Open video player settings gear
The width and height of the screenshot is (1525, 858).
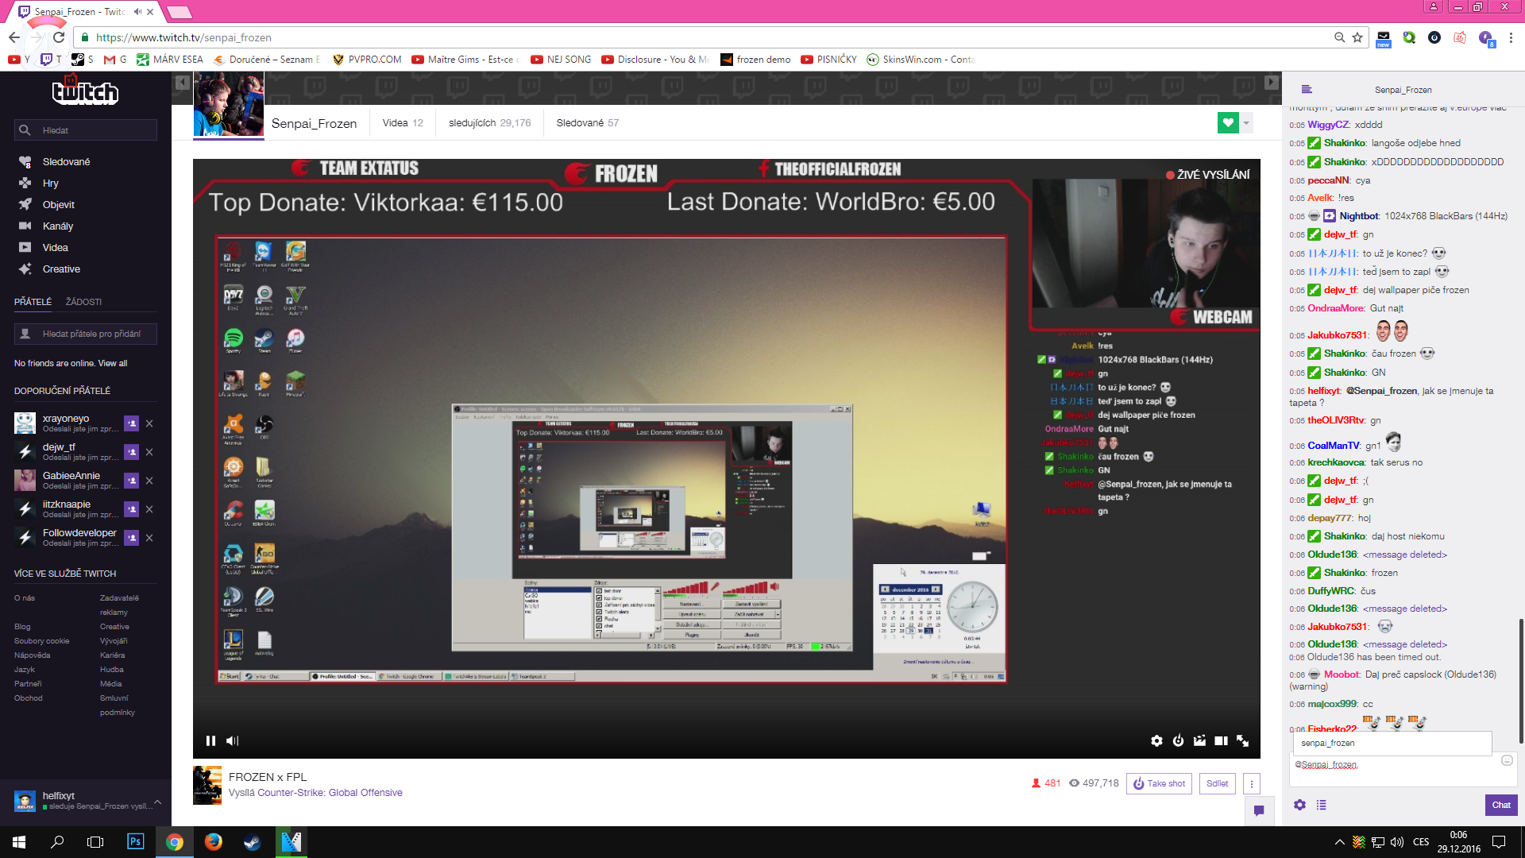[1156, 740]
